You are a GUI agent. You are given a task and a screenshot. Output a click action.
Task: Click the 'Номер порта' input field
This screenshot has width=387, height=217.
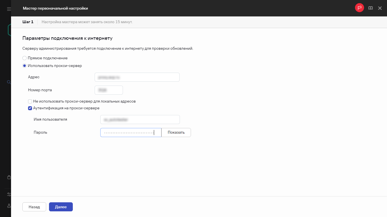coord(109,90)
